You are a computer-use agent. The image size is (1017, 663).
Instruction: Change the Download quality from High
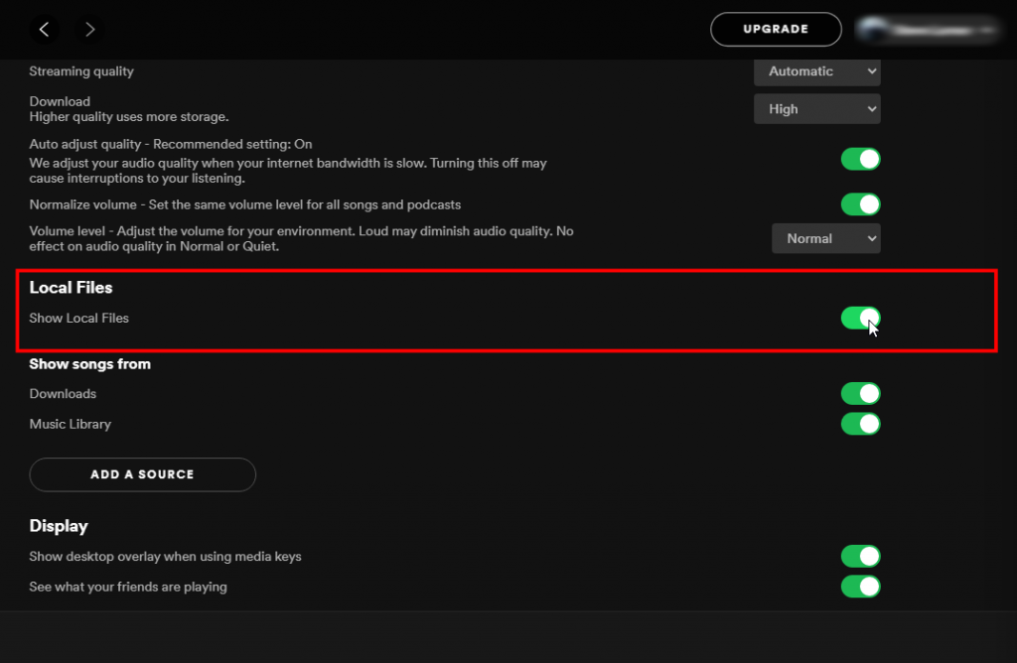816,108
